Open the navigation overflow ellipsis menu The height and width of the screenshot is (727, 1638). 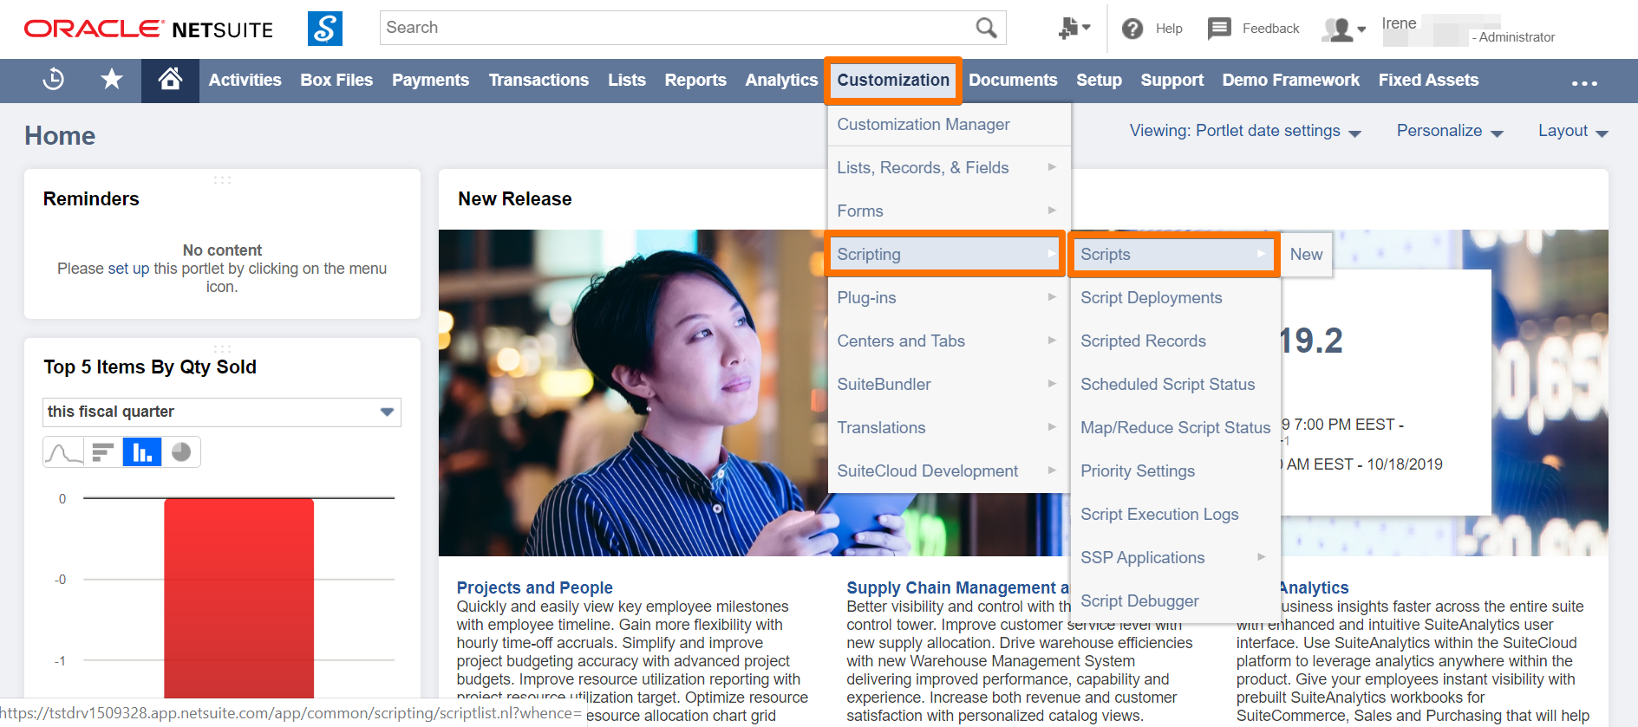pos(1584,83)
